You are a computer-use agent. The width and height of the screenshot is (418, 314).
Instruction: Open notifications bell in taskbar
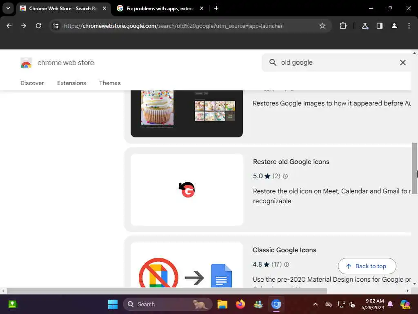(391, 304)
